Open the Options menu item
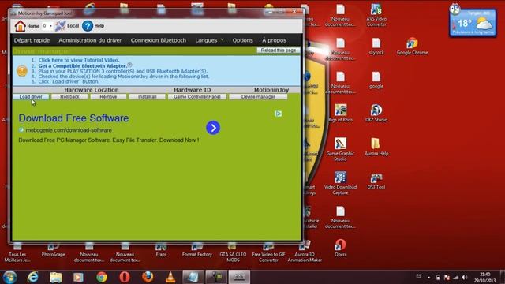This screenshot has width=505, height=284. 242,40
